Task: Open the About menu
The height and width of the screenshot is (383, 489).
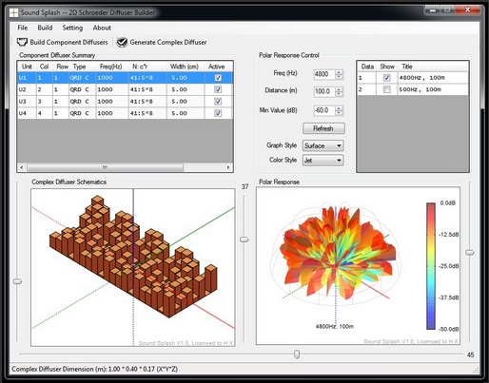Action: 102,28
